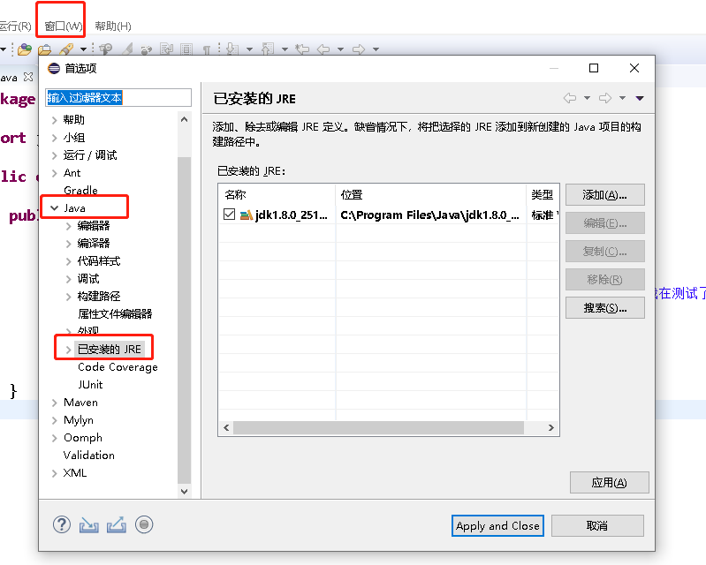Select Validation in the tree

click(x=88, y=456)
